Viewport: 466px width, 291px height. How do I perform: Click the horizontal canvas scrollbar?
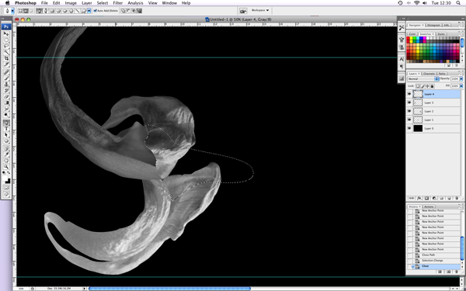coord(169,289)
